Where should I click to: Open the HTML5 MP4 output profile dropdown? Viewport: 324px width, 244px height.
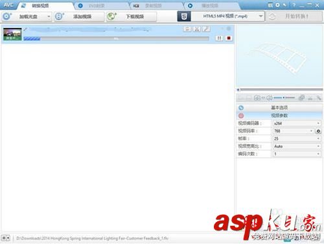pyautogui.click(x=228, y=16)
